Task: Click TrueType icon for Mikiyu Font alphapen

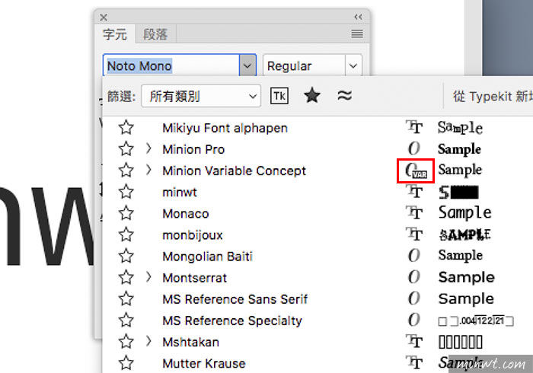Action: [x=414, y=127]
